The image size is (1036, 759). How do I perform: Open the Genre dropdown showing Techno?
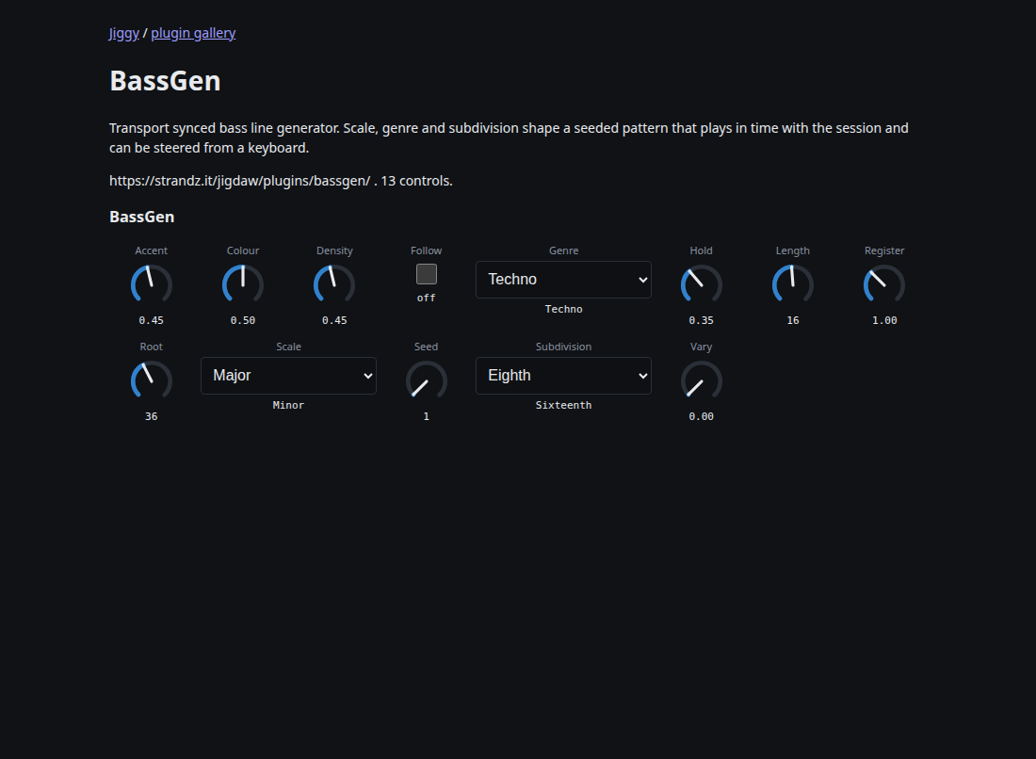[x=563, y=280]
